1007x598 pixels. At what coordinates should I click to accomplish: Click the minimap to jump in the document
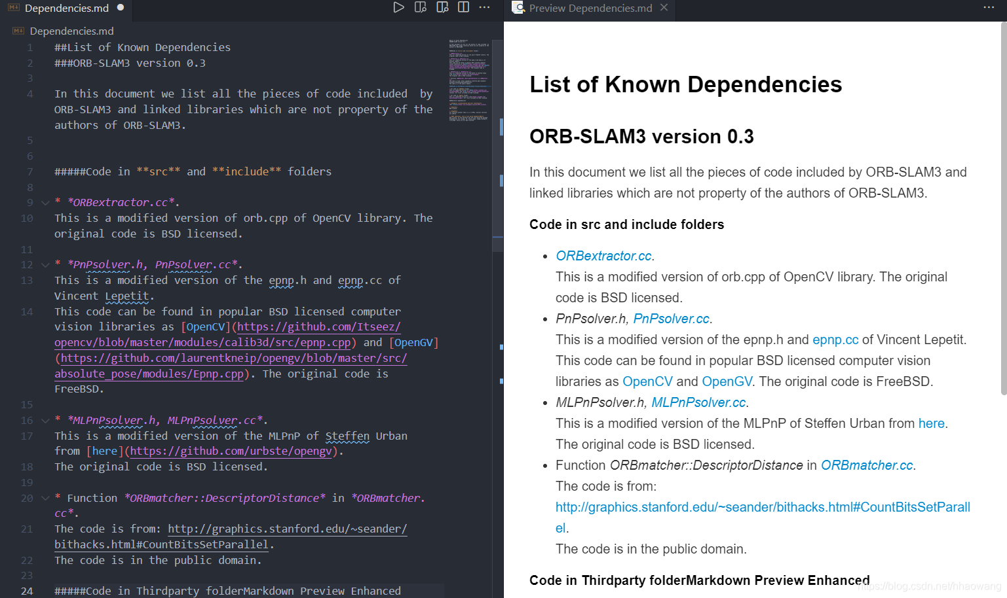(467, 79)
